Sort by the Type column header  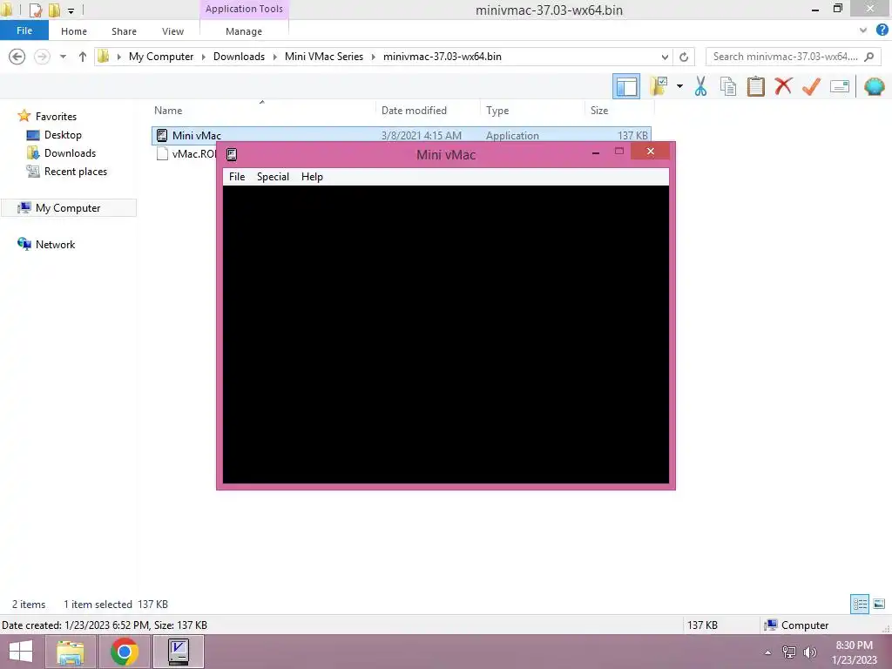497,111
